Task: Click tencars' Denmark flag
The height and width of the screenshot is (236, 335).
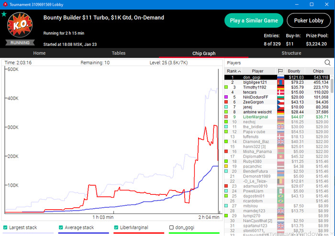Action: click(x=280, y=92)
